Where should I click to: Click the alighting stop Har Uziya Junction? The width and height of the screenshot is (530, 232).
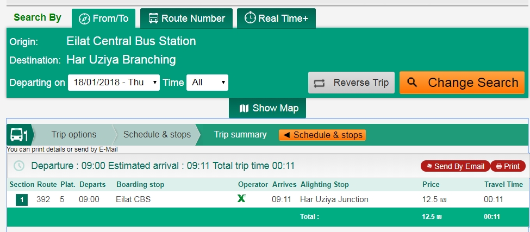pos(334,199)
